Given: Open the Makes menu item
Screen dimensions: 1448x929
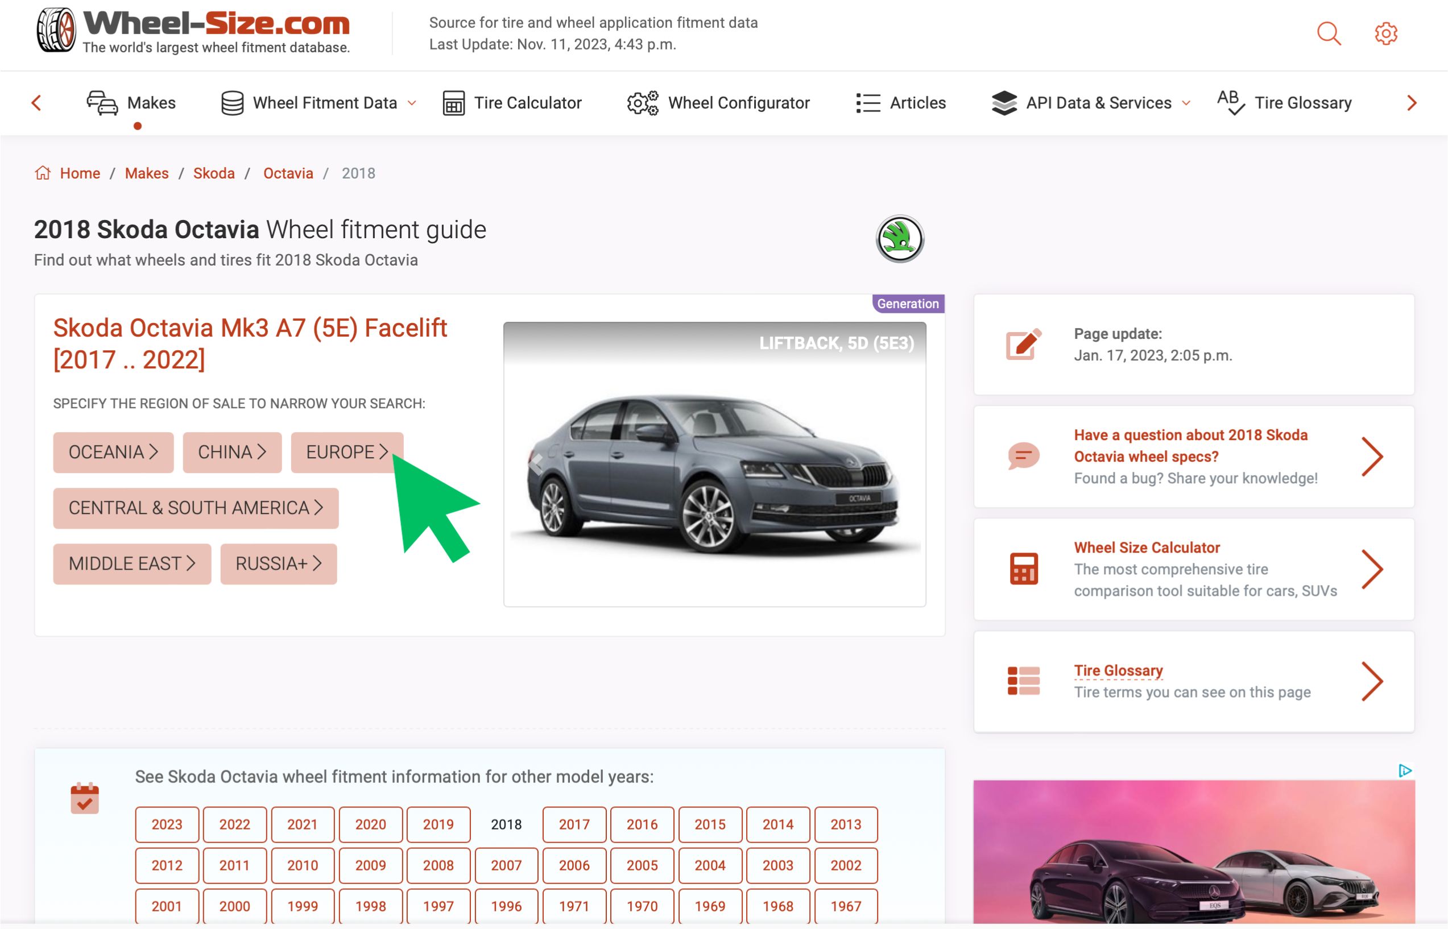Looking at the screenshot, I should tap(151, 103).
